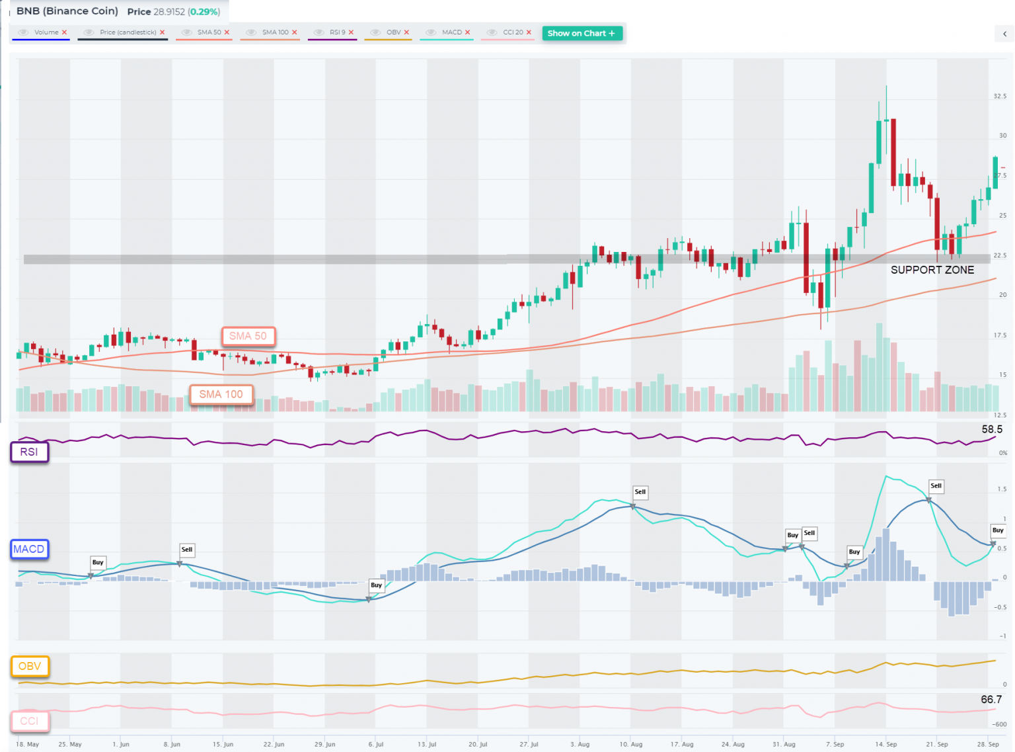This screenshot has height=752, width=1015.
Task: Click the Show on Chart + button
Action: tap(582, 33)
